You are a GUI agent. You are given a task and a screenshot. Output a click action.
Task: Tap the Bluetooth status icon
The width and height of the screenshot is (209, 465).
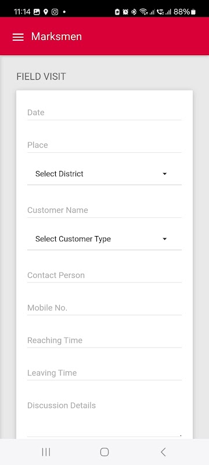pos(134,12)
